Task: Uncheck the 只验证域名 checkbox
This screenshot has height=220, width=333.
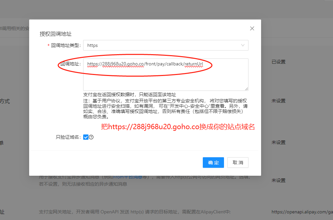Action: tap(86, 137)
